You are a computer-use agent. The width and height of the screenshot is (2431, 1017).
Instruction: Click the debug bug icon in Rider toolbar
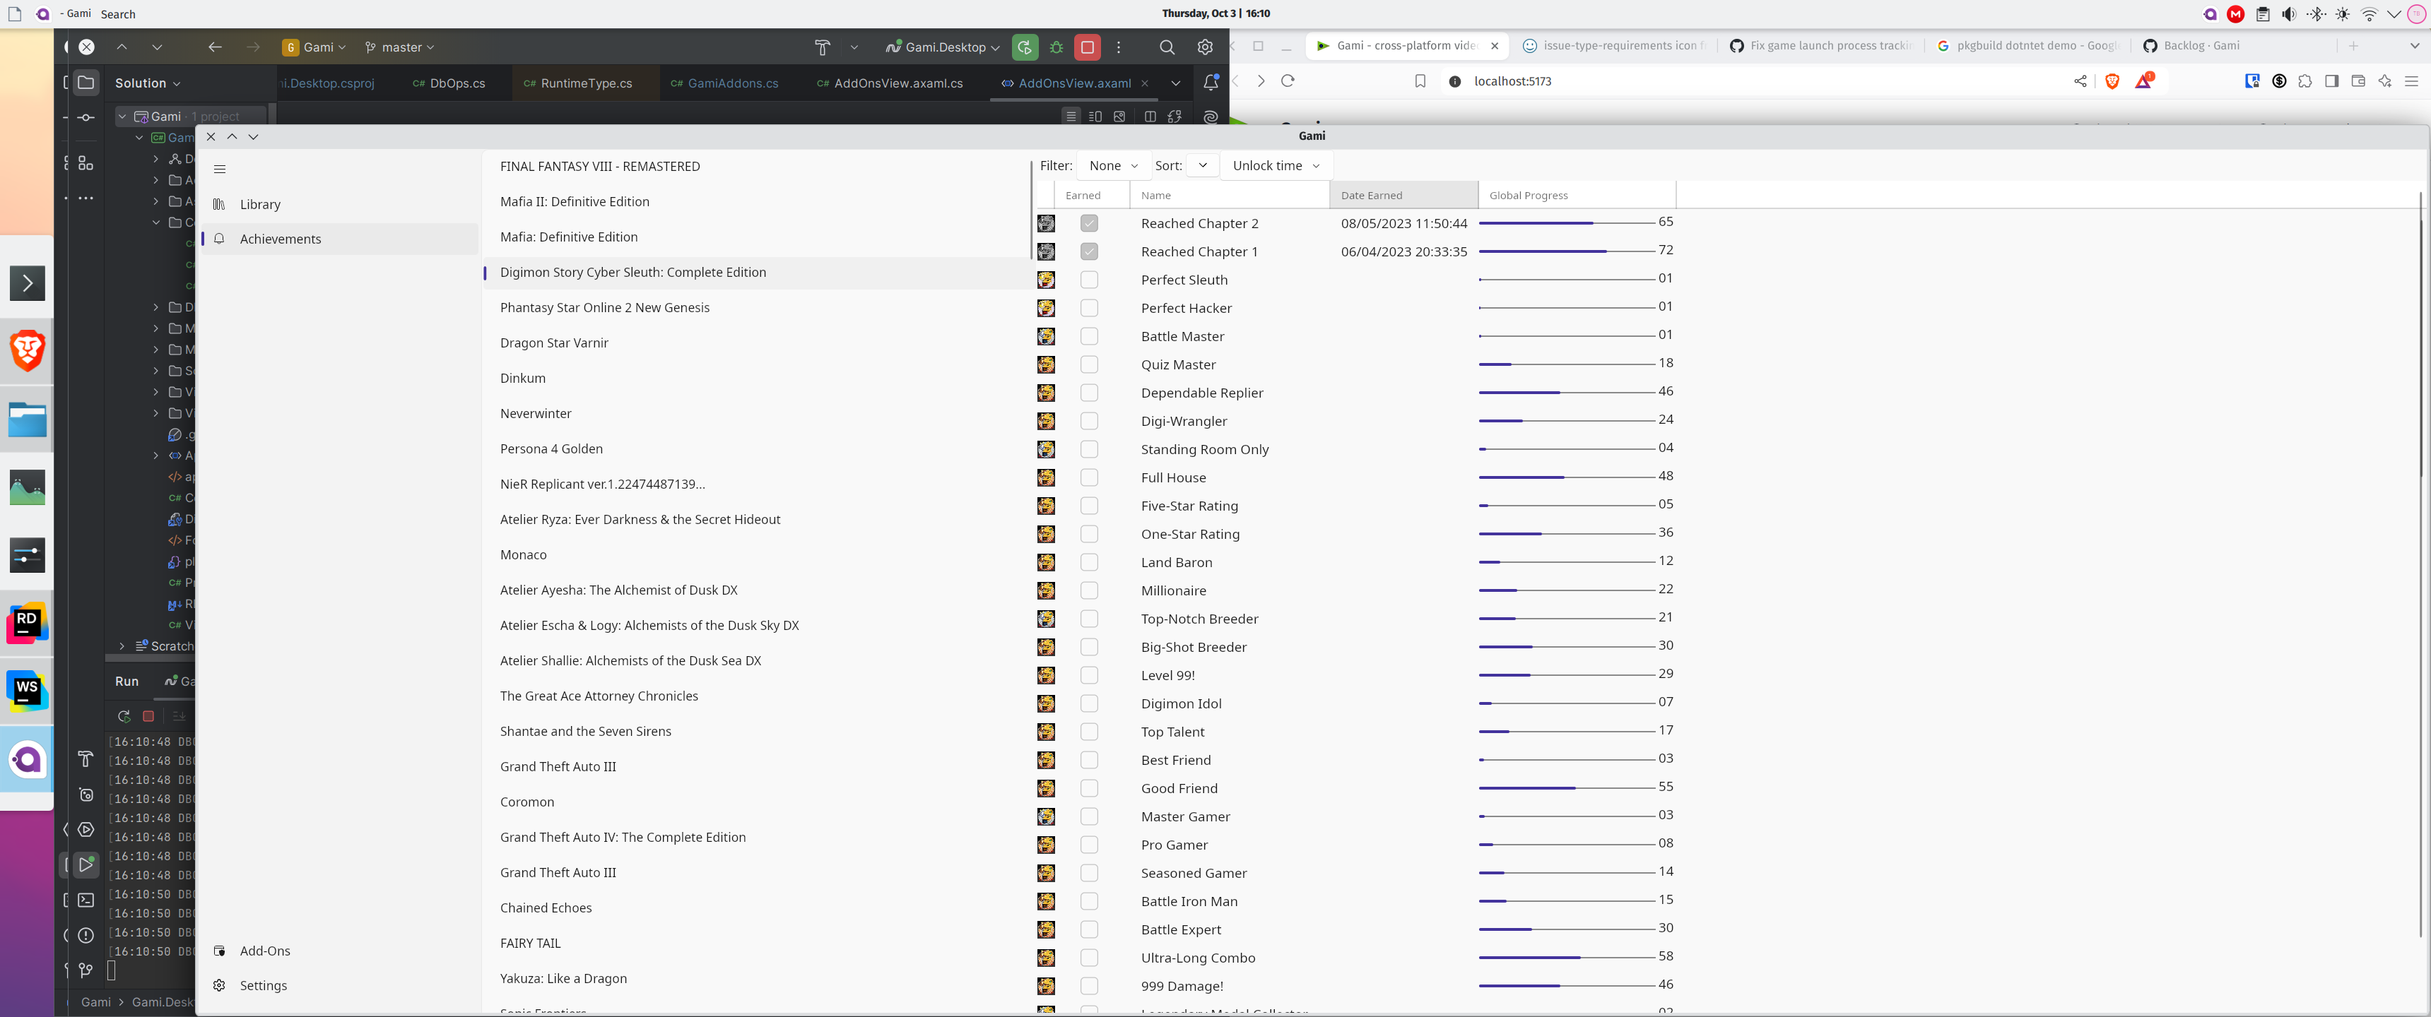(x=1056, y=47)
